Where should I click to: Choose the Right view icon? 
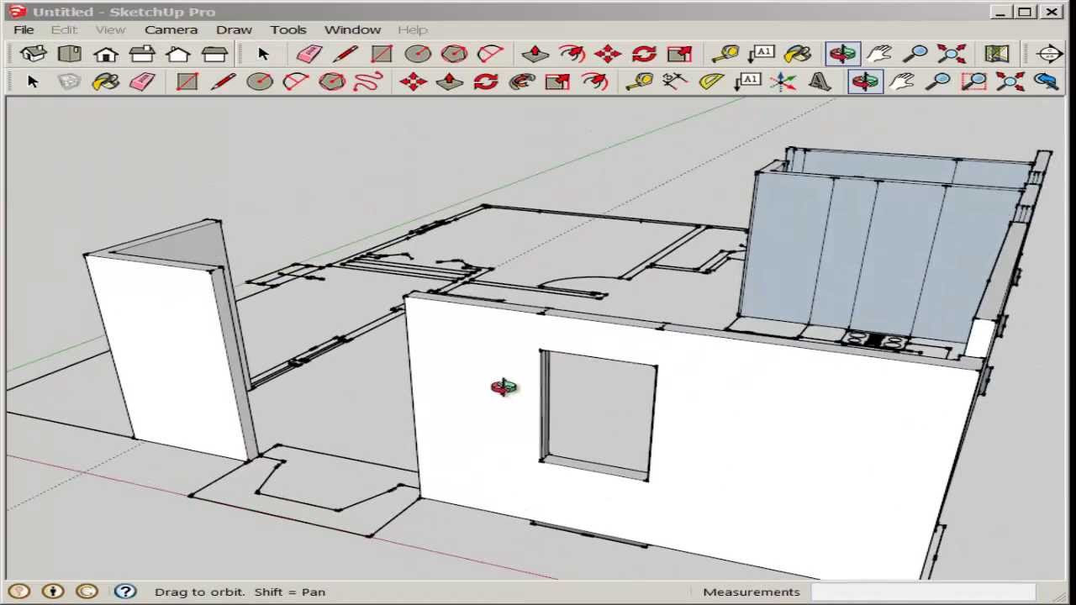click(x=142, y=54)
